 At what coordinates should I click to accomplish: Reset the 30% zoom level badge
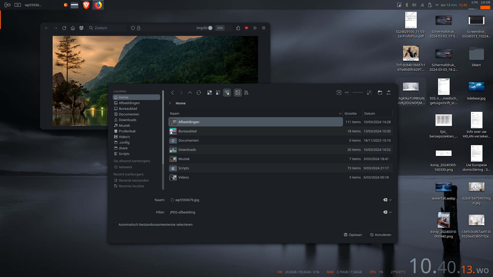click(220, 28)
